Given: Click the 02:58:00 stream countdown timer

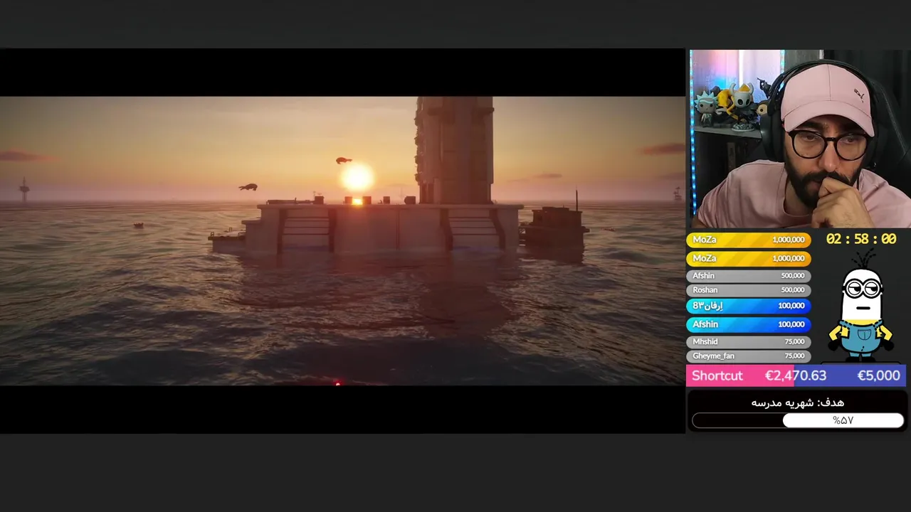Looking at the screenshot, I should 861,240.
